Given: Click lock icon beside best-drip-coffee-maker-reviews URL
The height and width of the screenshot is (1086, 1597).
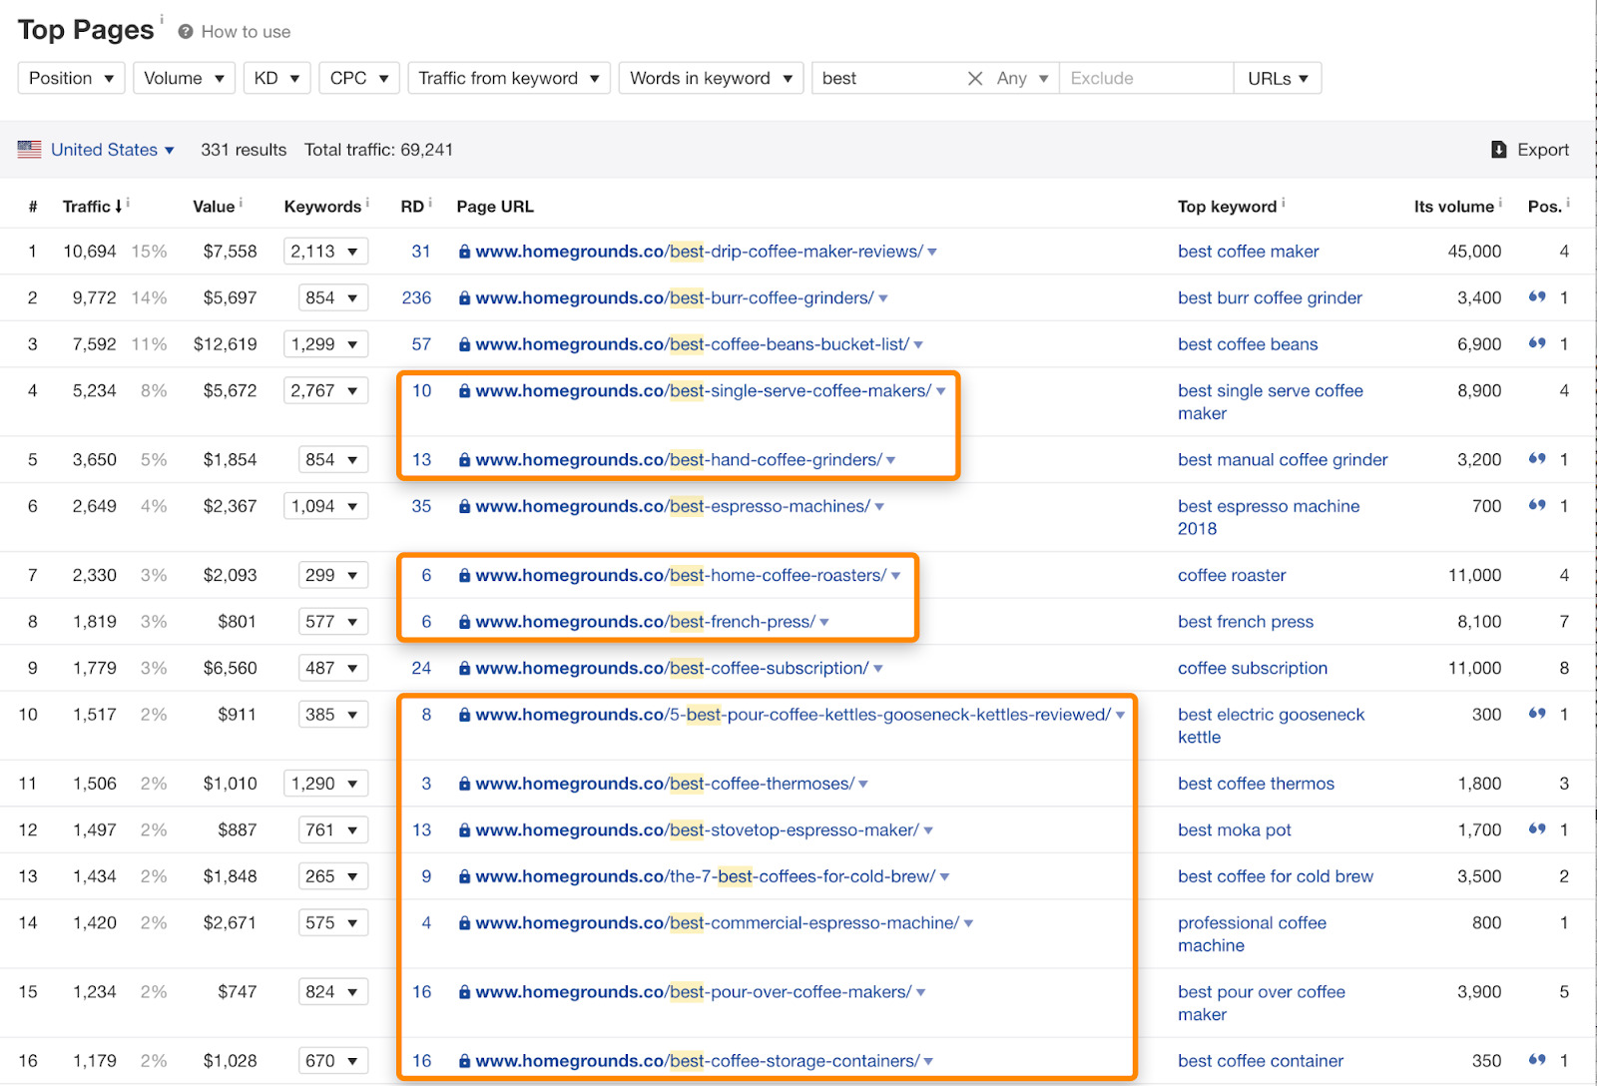Looking at the screenshot, I should coord(464,252).
